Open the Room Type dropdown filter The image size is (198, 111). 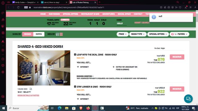tap(138, 34)
